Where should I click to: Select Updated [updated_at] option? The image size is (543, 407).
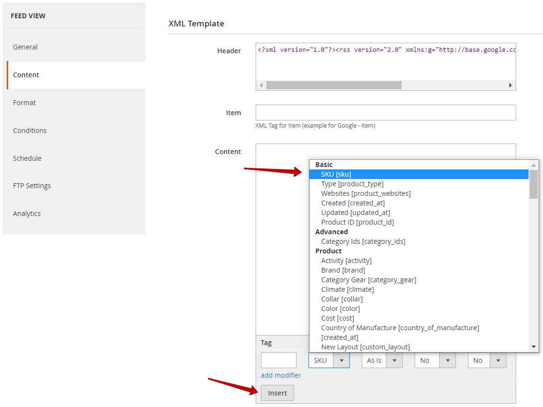[x=419, y=213]
